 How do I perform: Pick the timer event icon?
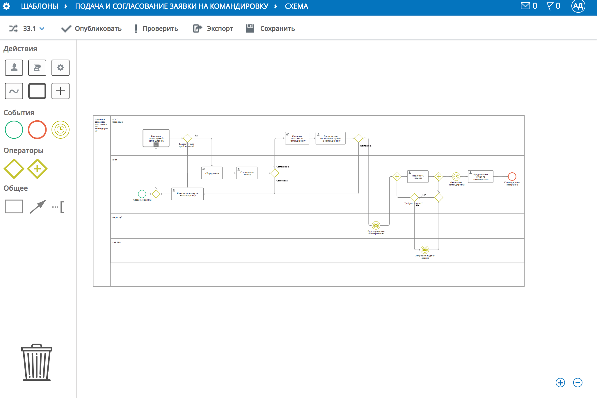point(61,130)
